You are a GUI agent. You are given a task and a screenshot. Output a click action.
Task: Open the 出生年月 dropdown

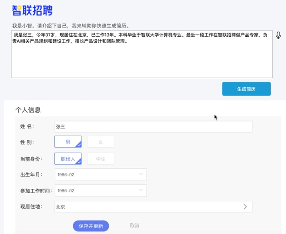coord(101,174)
